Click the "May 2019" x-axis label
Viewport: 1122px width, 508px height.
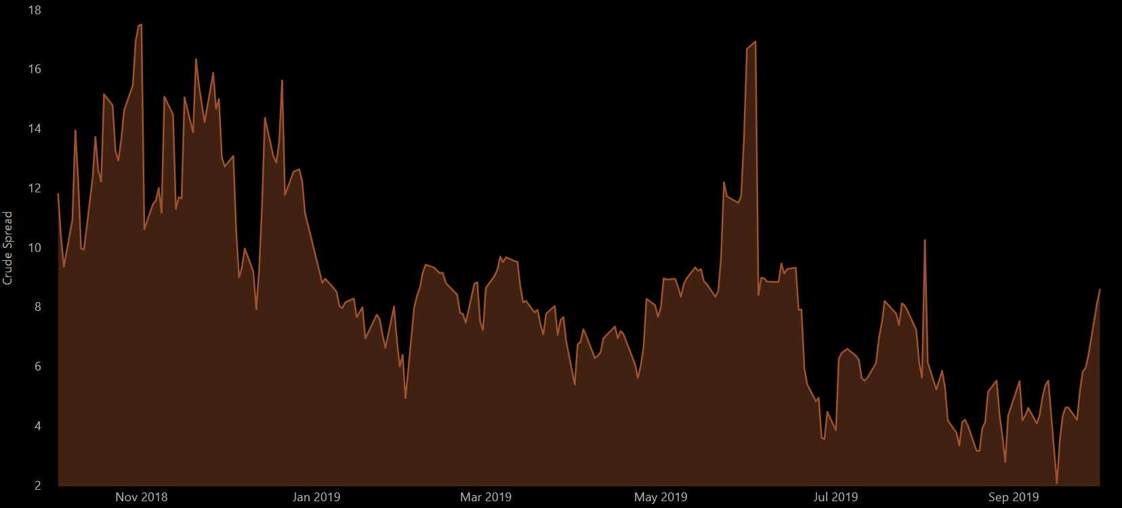pyautogui.click(x=661, y=497)
